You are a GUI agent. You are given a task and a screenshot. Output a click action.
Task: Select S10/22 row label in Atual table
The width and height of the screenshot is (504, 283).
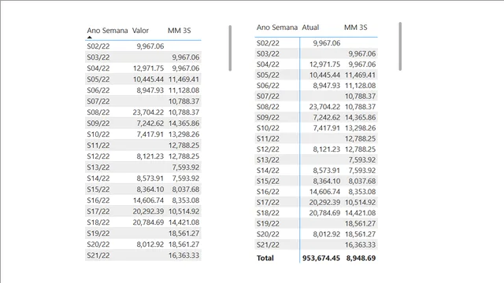(x=268, y=128)
